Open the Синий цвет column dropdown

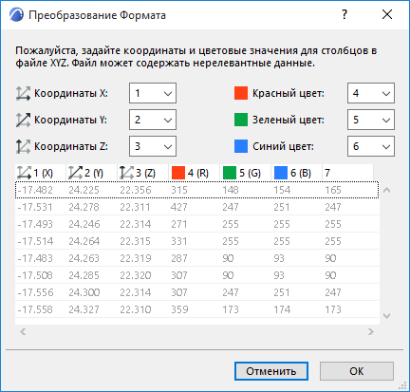(x=371, y=146)
